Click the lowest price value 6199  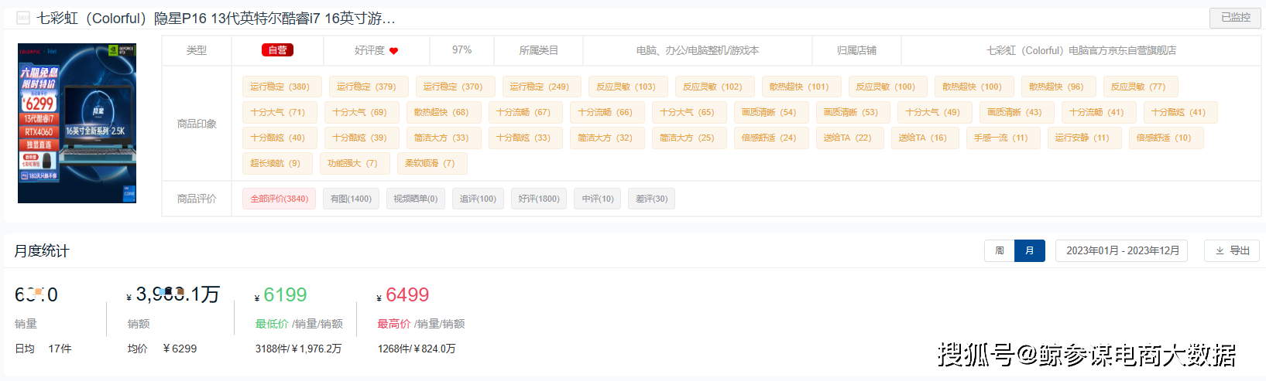(285, 294)
